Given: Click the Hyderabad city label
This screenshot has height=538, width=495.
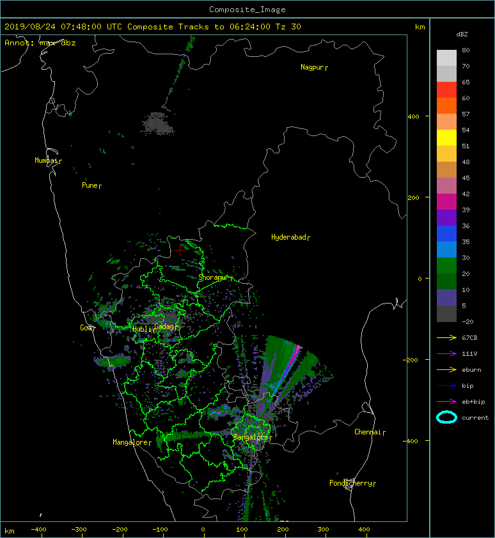Looking at the screenshot, I should coord(288,237).
